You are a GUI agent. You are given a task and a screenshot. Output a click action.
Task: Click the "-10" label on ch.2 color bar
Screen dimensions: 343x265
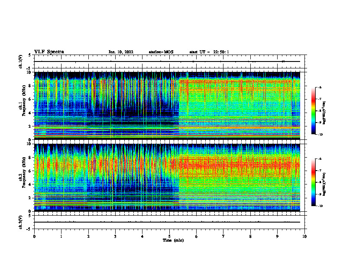[320, 206]
